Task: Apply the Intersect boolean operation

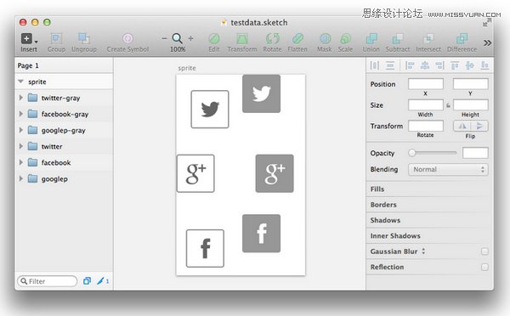Action: (428, 39)
